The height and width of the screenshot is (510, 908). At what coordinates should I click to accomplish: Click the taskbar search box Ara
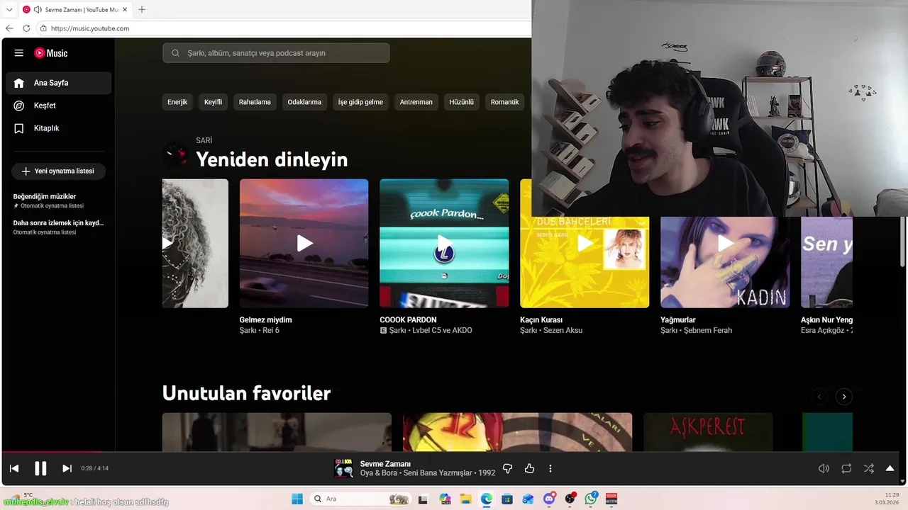tap(362, 499)
